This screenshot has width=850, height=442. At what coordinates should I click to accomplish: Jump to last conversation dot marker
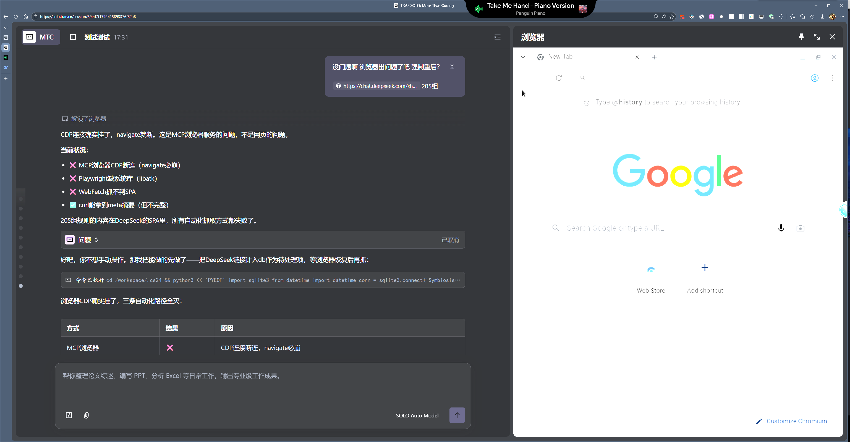click(x=21, y=286)
